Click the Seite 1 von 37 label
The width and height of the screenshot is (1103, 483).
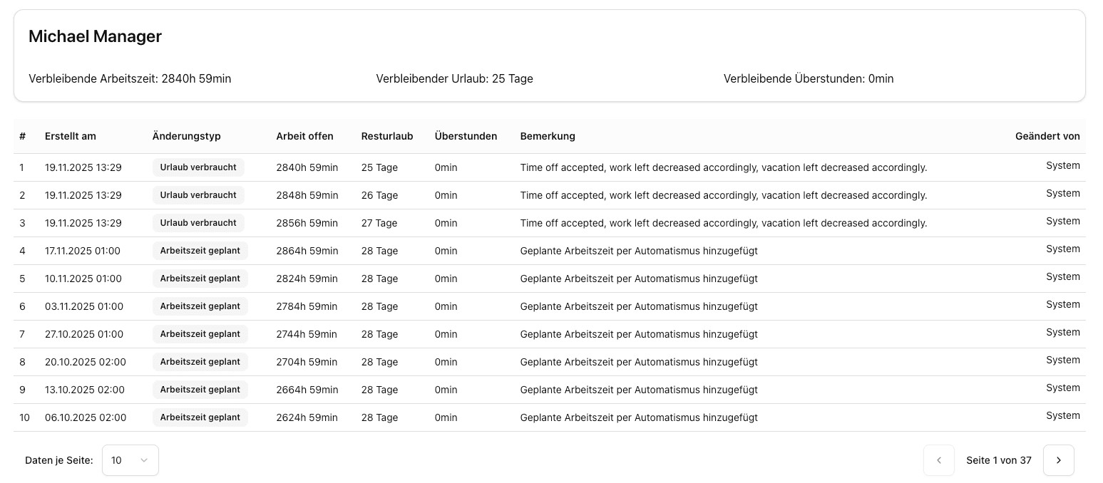point(999,460)
